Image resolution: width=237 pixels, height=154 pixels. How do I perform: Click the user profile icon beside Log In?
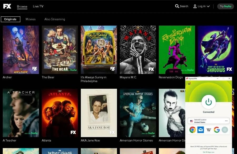click(x=195, y=6)
